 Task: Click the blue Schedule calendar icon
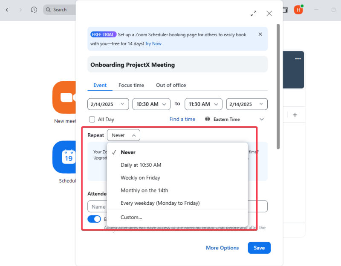point(66,157)
